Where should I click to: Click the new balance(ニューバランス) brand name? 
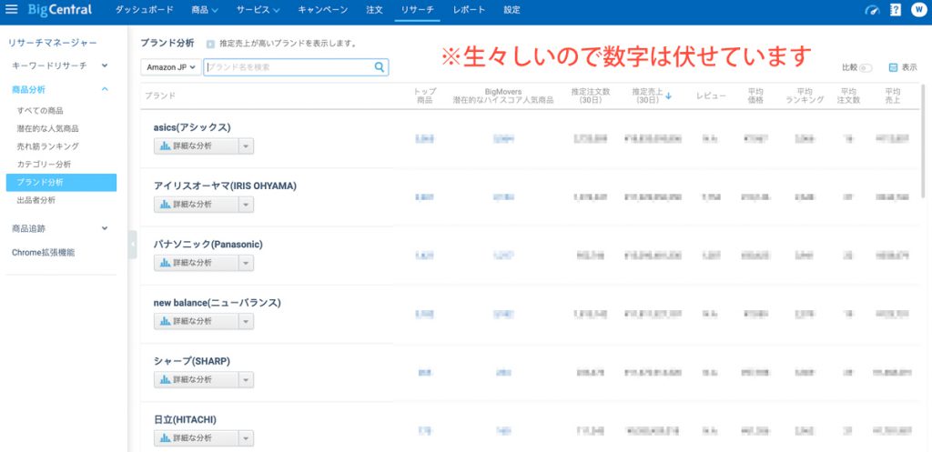click(217, 303)
